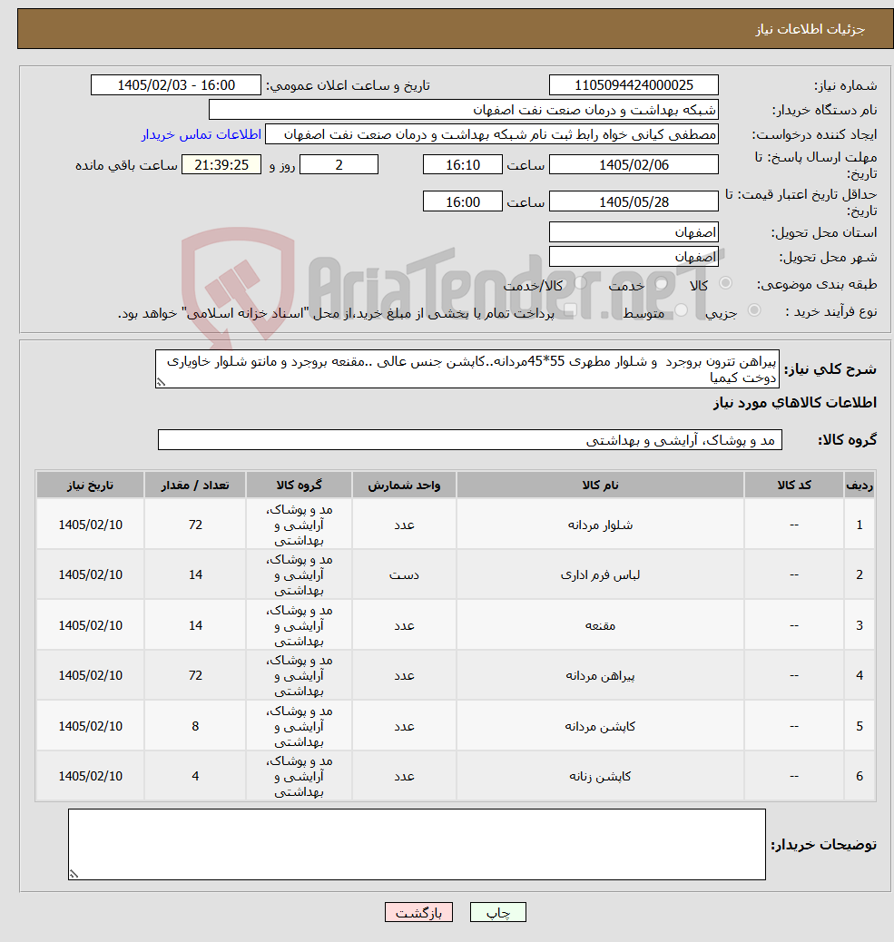Viewport: 894px width, 942px height.
Task: Select the متوسط purchase type radio
Action: click(682, 310)
